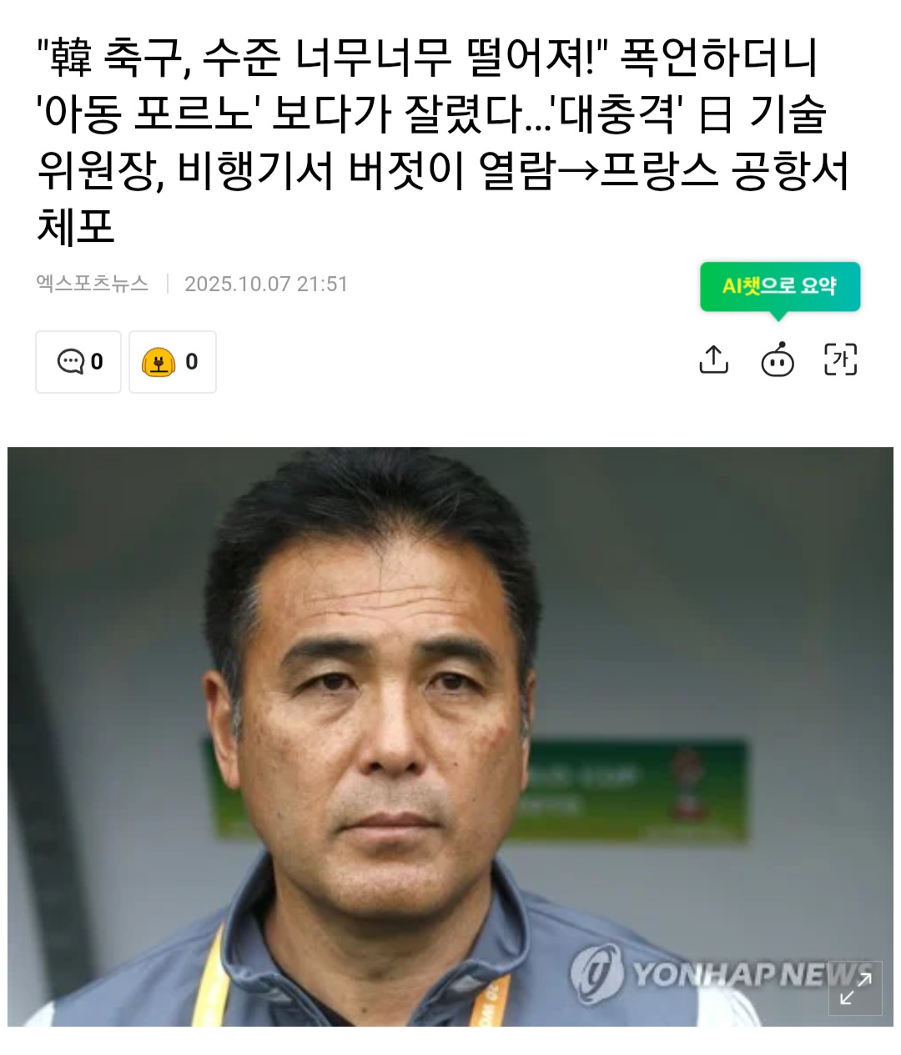Open the AI chatbot robot icon
Screen dimensions: 901x1055
tap(778, 359)
